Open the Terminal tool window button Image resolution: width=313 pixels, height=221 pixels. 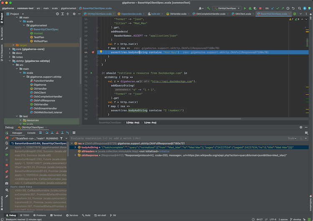(x=57, y=215)
